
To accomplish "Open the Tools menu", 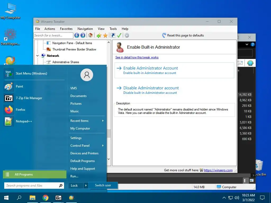I will point(113,29).
